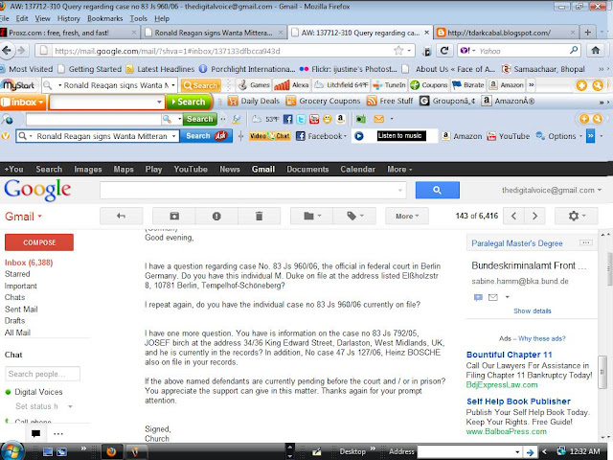The width and height of the screenshot is (613, 460).
Task: Click Documents in Google bar
Action: [x=307, y=170]
